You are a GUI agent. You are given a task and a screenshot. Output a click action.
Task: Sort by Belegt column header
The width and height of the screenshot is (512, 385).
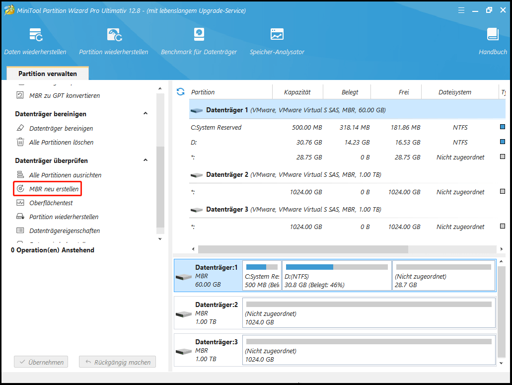(347, 92)
